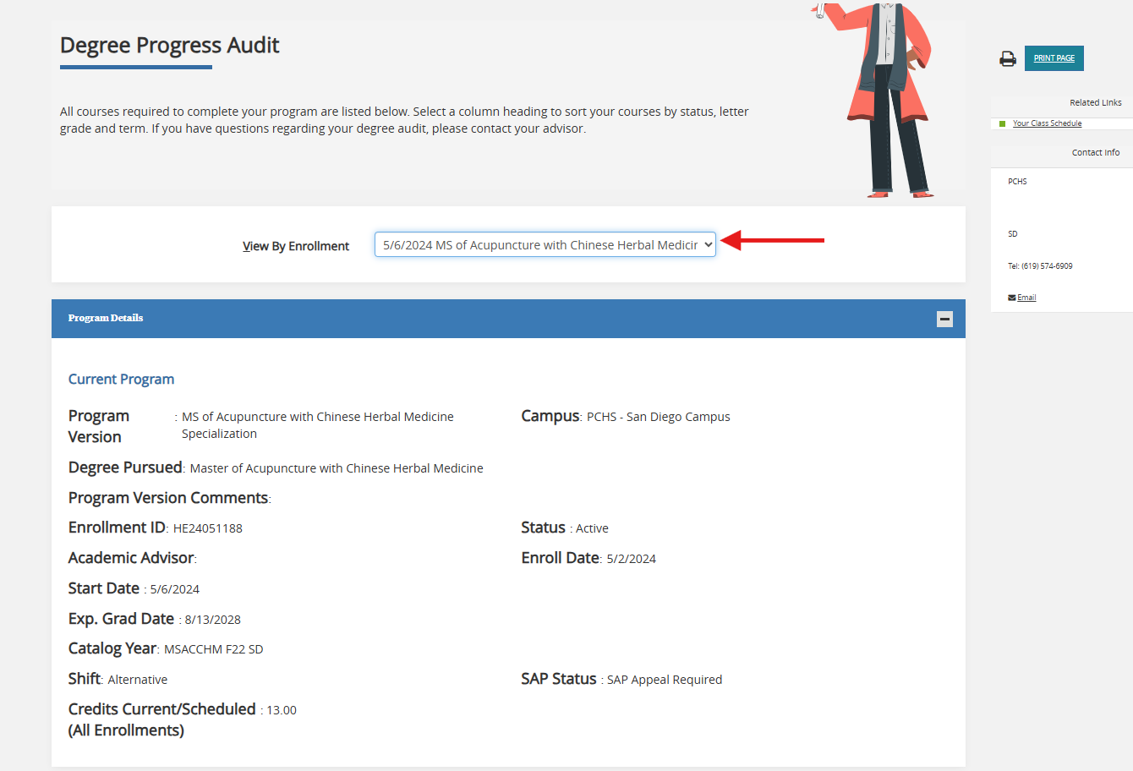Click the Degree Progress Audit title
The height and width of the screenshot is (771, 1133).
169,46
